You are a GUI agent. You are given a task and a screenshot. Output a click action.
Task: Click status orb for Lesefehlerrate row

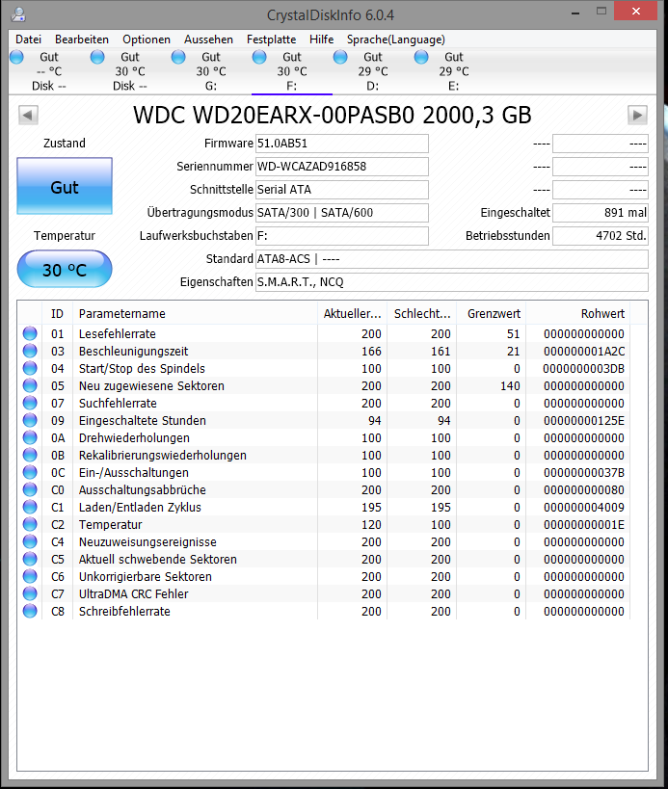tap(30, 333)
